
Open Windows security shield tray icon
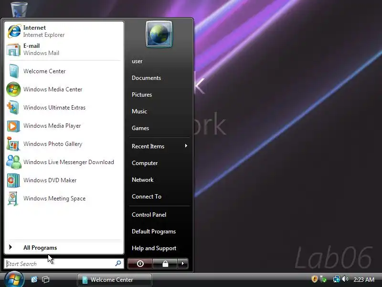point(315,279)
